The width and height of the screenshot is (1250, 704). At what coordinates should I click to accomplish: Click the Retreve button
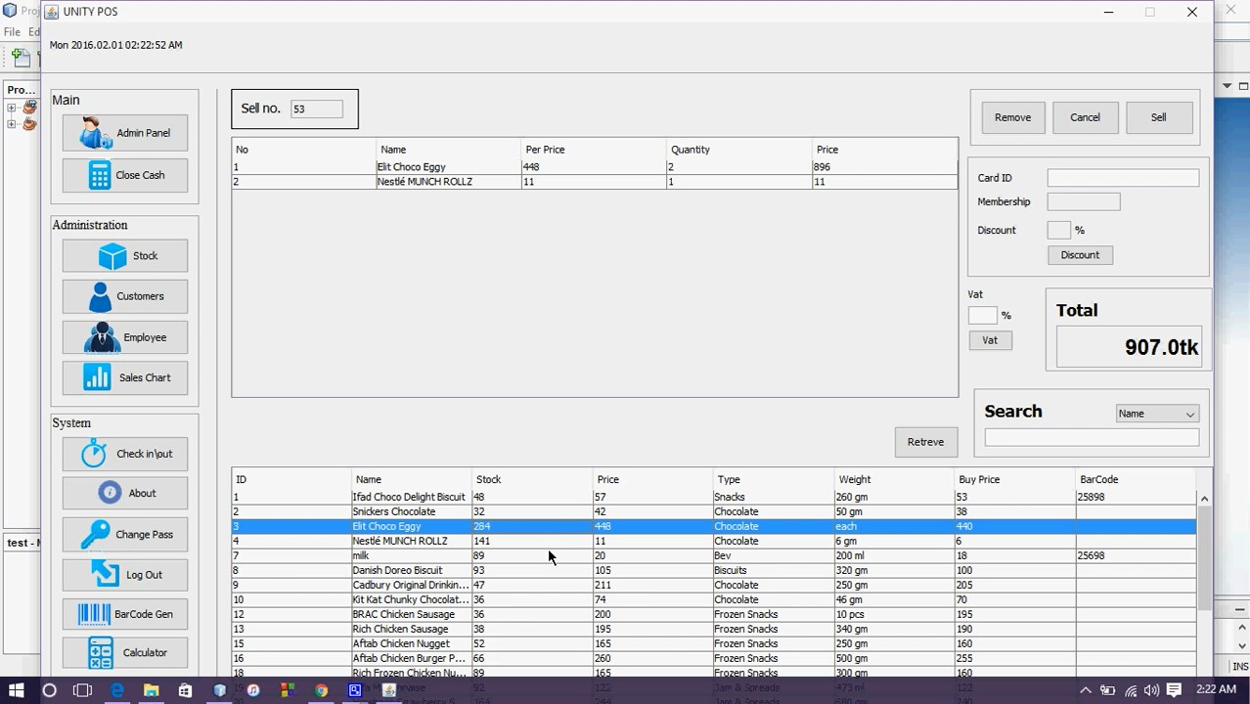pyautogui.click(x=925, y=441)
